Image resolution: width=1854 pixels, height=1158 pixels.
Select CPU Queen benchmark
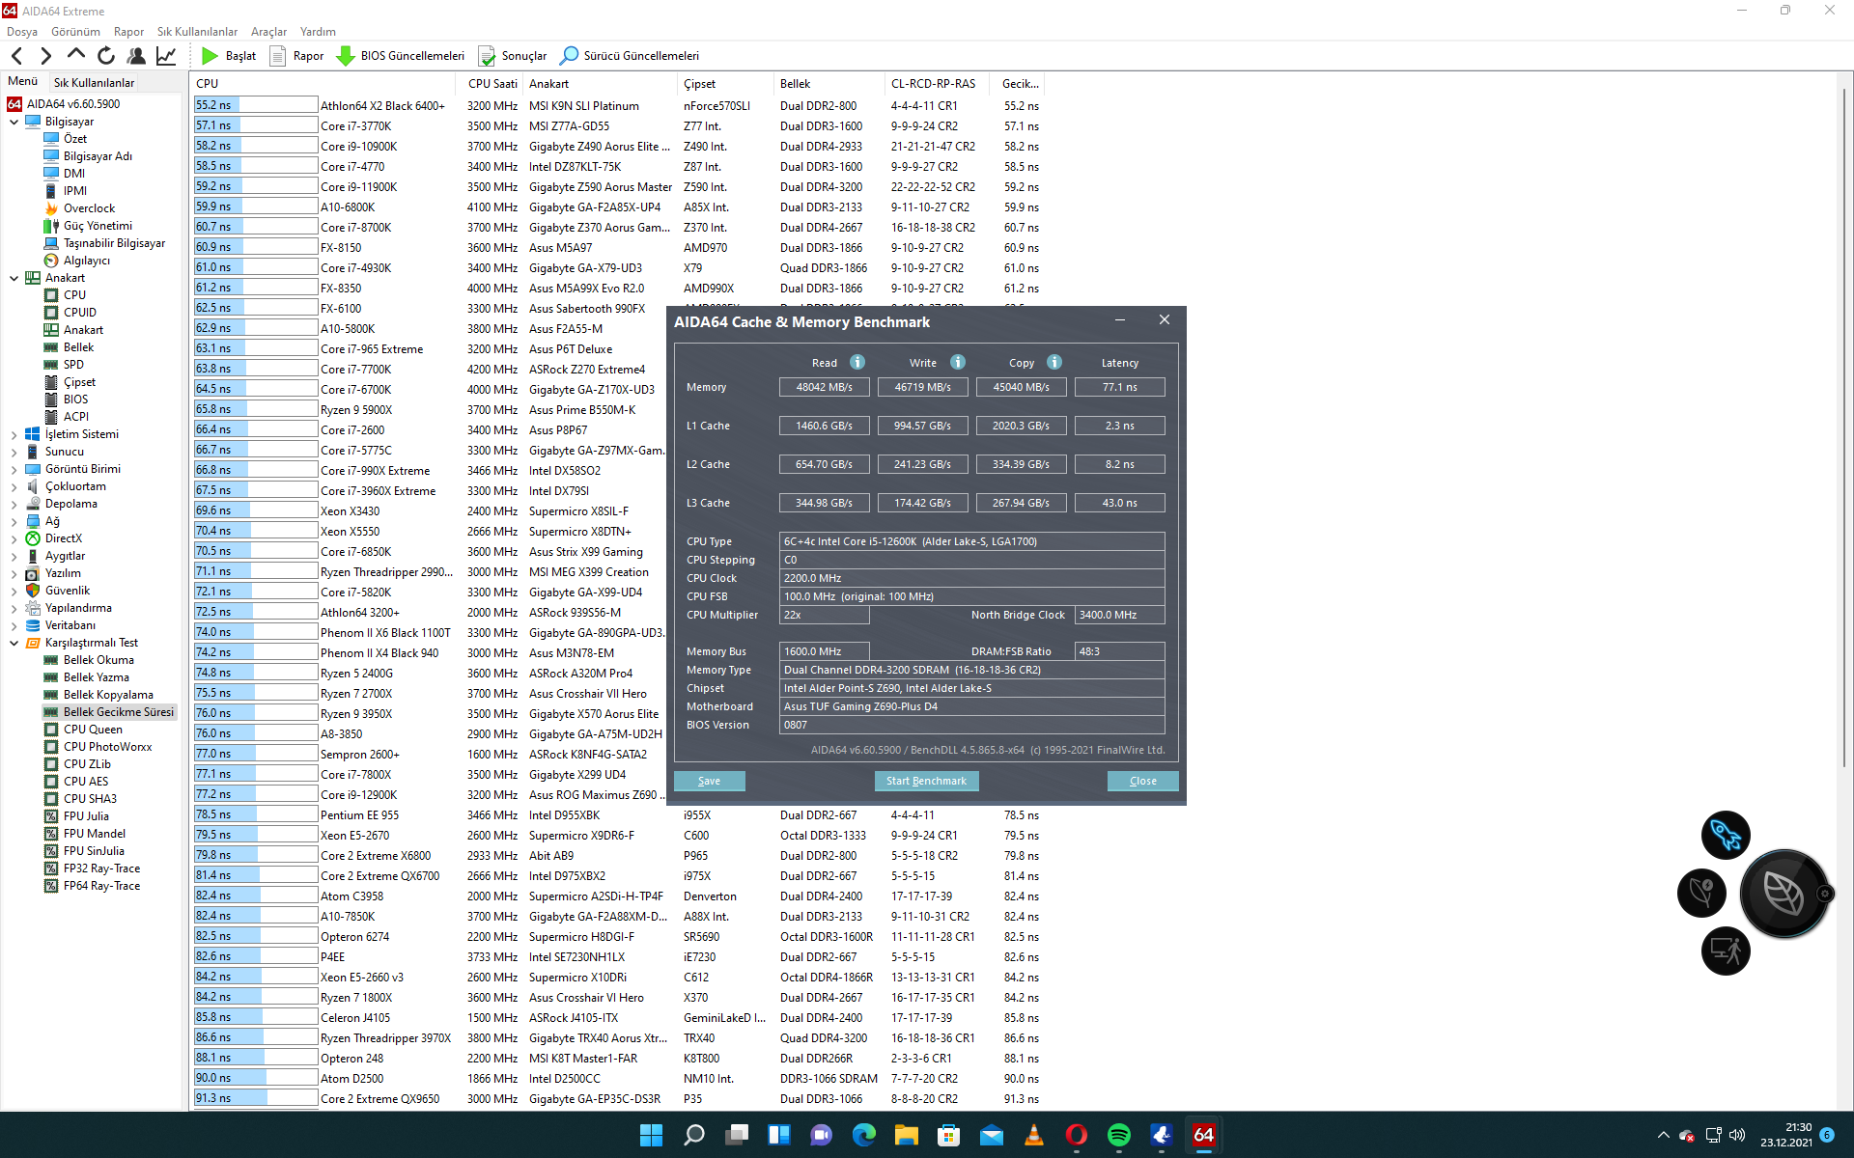(93, 730)
